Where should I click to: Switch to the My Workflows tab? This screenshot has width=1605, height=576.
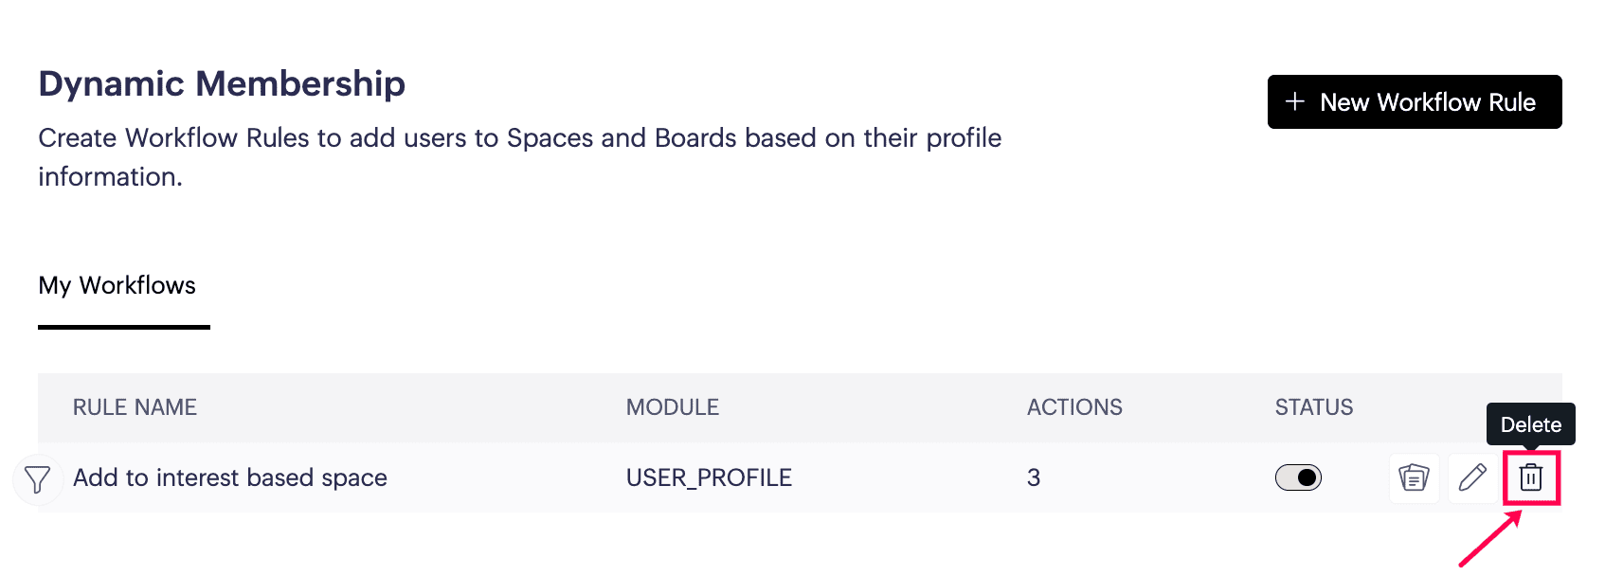(117, 285)
